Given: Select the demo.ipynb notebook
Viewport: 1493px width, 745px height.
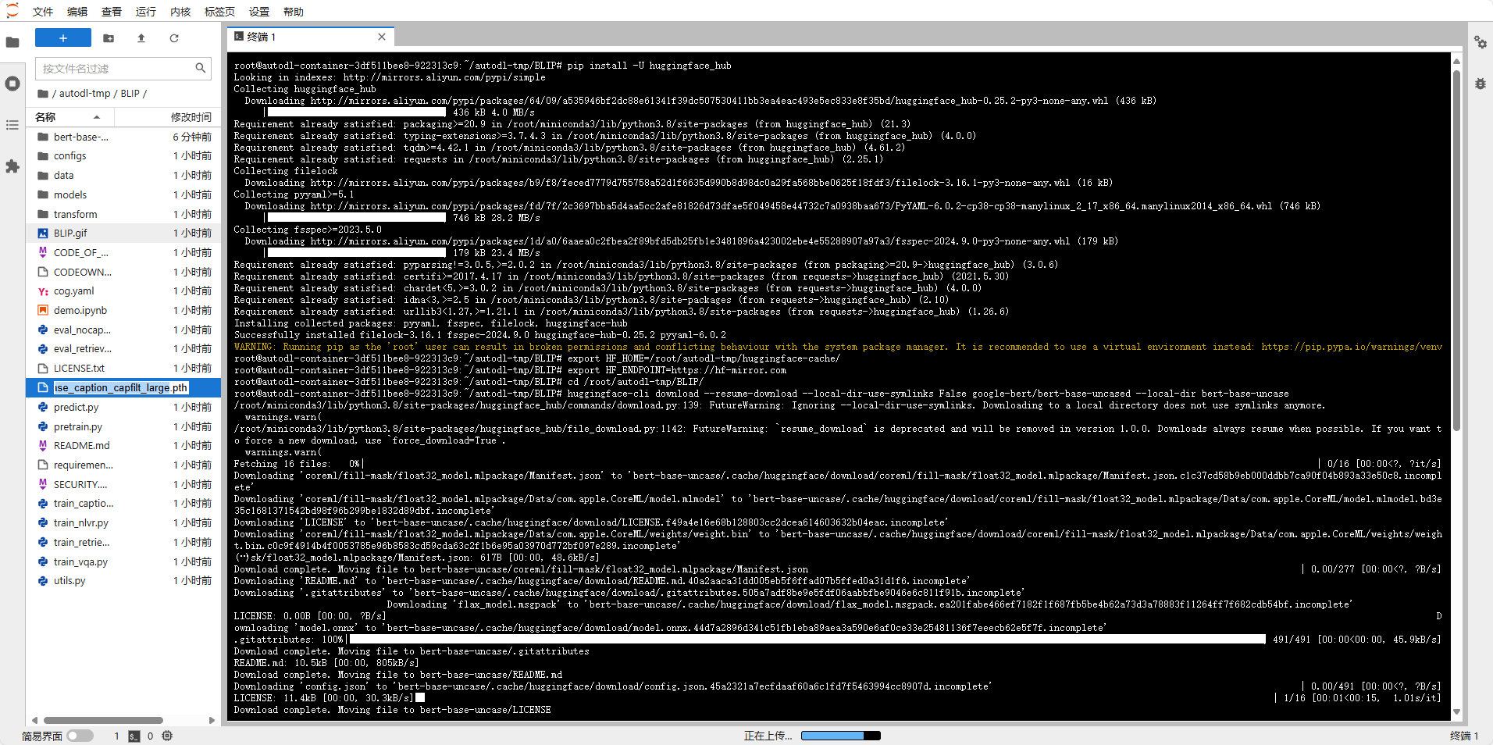Looking at the screenshot, I should pos(125,310).
